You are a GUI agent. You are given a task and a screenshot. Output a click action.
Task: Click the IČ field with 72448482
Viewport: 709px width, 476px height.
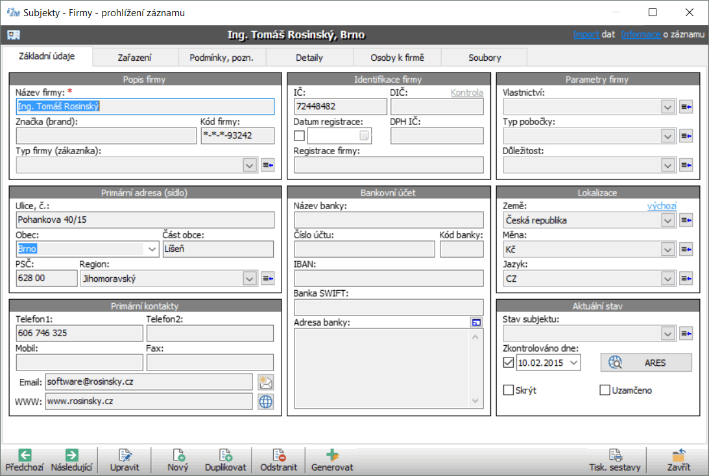point(341,107)
